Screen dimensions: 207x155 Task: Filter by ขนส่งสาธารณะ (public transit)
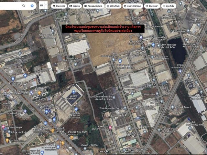[x=133, y=6]
